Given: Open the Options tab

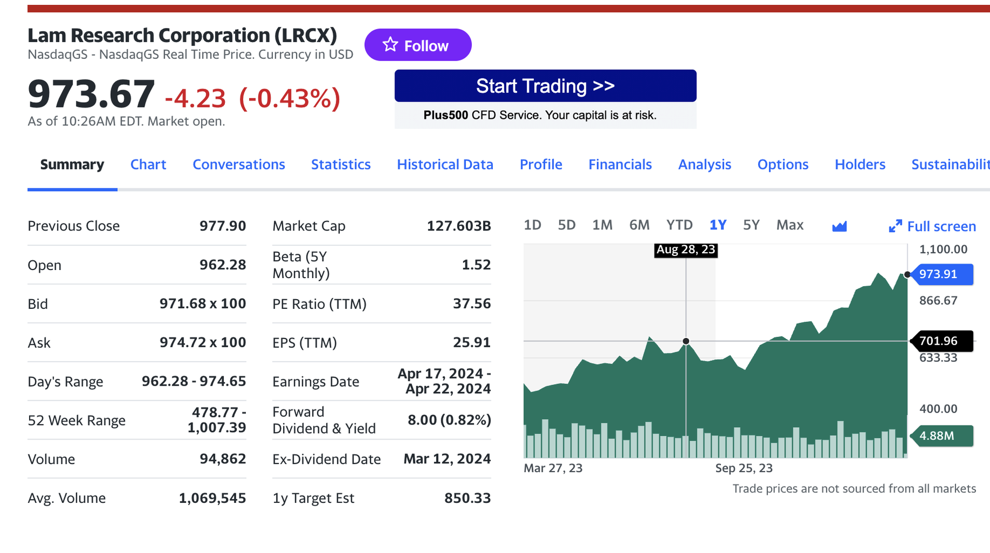Looking at the screenshot, I should (x=782, y=165).
